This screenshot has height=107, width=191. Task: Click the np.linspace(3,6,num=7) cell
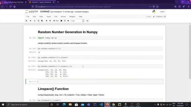pyautogui.click(x=100, y=100)
